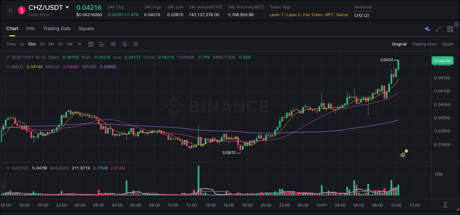Switch to the Info tab
The width and height of the screenshot is (460, 215).
pos(31,29)
